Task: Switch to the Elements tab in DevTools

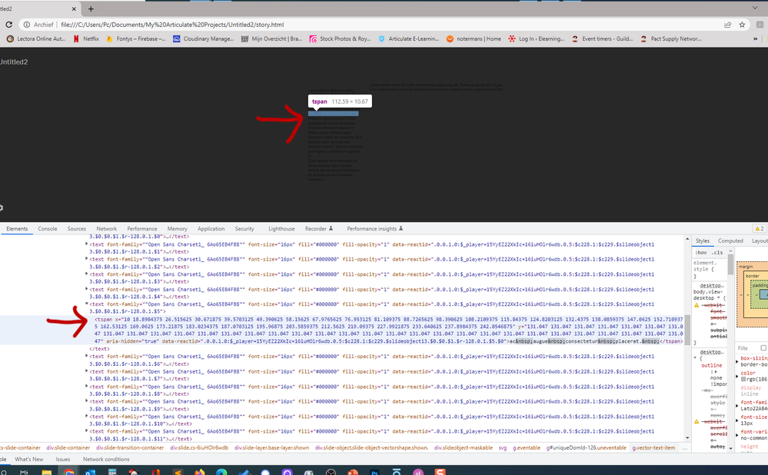Action: click(17, 229)
